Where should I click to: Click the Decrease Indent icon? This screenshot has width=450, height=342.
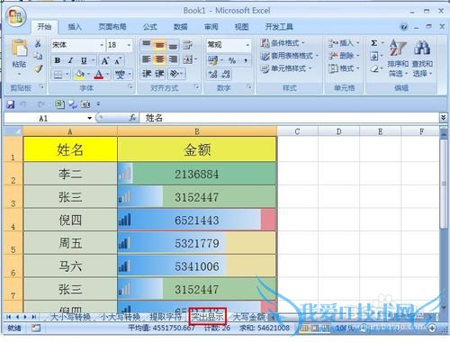(147, 74)
